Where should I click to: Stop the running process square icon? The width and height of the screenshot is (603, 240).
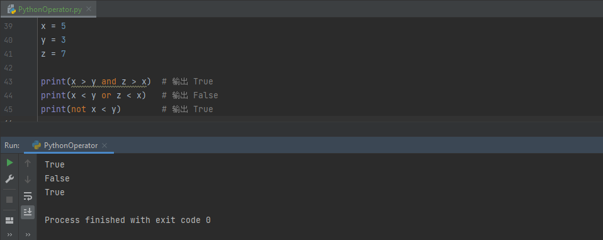[x=9, y=200]
